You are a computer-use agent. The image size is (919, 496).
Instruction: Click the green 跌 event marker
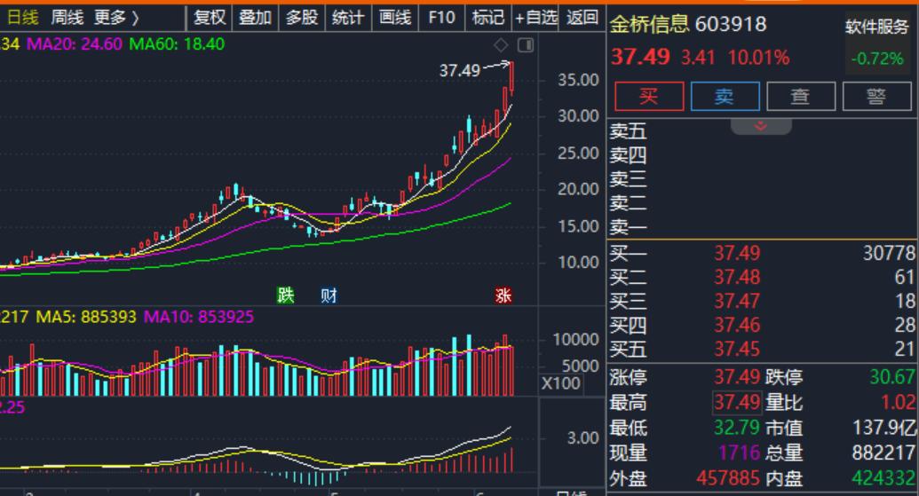(x=285, y=295)
